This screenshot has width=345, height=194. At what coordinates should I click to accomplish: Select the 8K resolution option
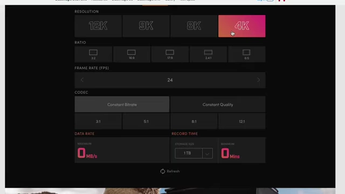(194, 26)
